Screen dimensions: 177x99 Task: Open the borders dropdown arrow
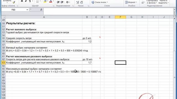tap(40, 1)
